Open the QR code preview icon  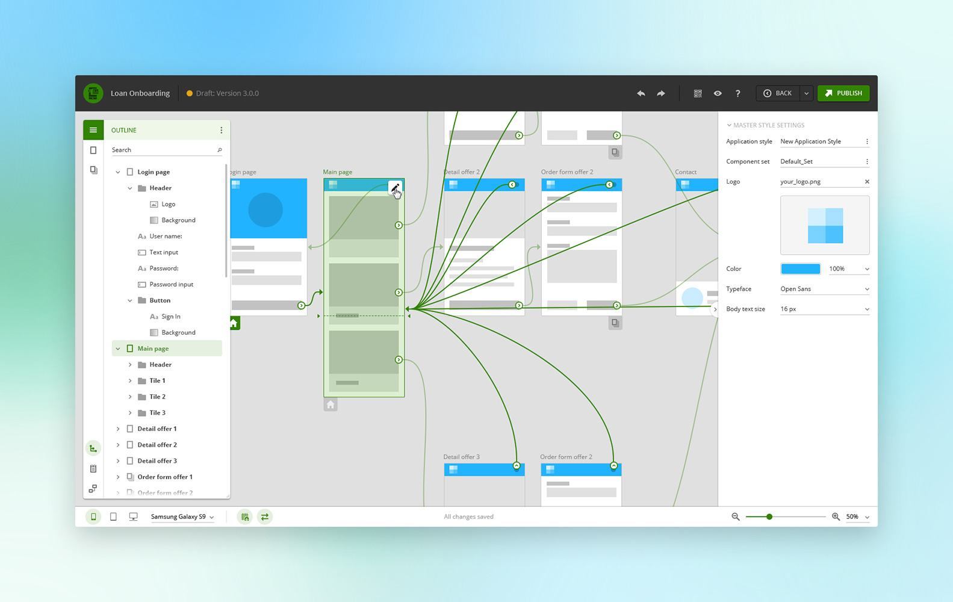pyautogui.click(x=698, y=93)
